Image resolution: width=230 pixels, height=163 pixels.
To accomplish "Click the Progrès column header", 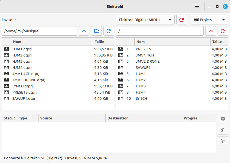I will pos(199,118).
